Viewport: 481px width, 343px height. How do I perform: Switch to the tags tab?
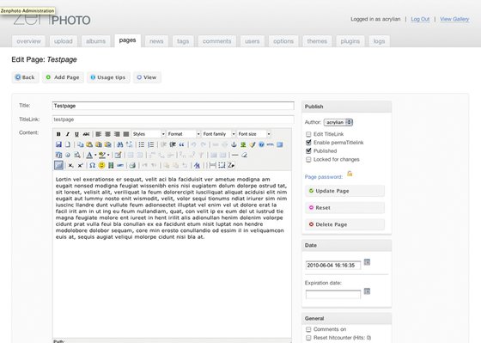(x=183, y=41)
